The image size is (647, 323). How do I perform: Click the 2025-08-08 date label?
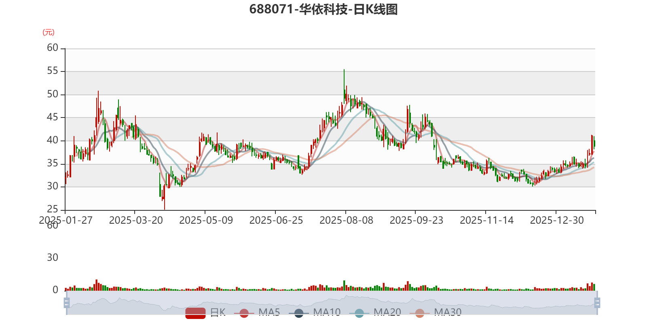click(347, 220)
